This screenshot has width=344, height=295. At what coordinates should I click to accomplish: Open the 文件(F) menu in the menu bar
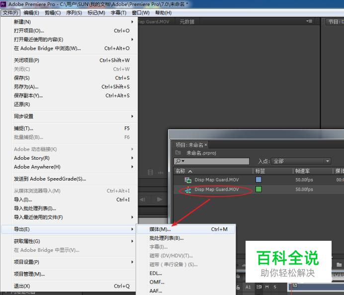(10, 13)
